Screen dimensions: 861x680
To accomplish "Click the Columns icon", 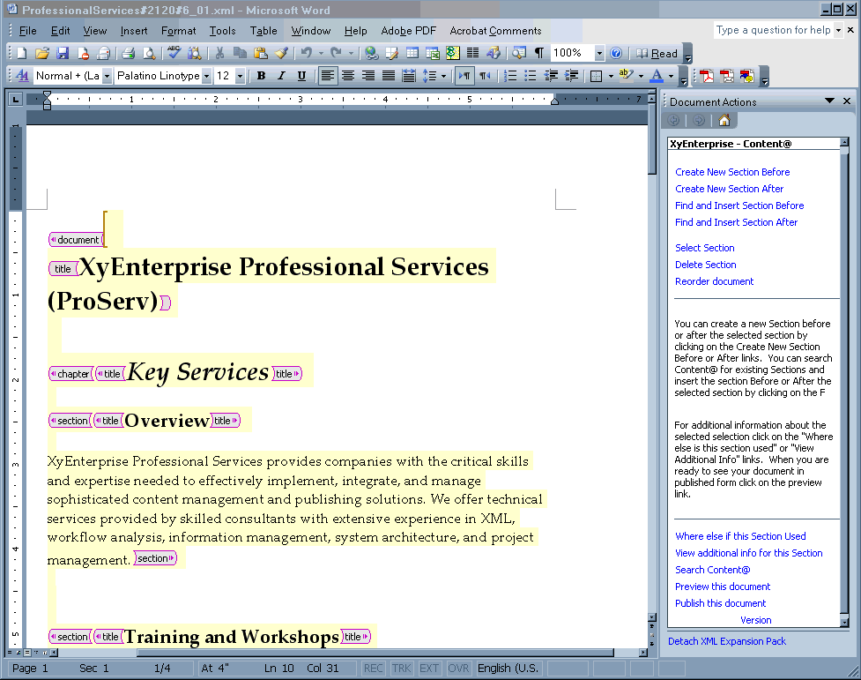I will click(x=472, y=53).
